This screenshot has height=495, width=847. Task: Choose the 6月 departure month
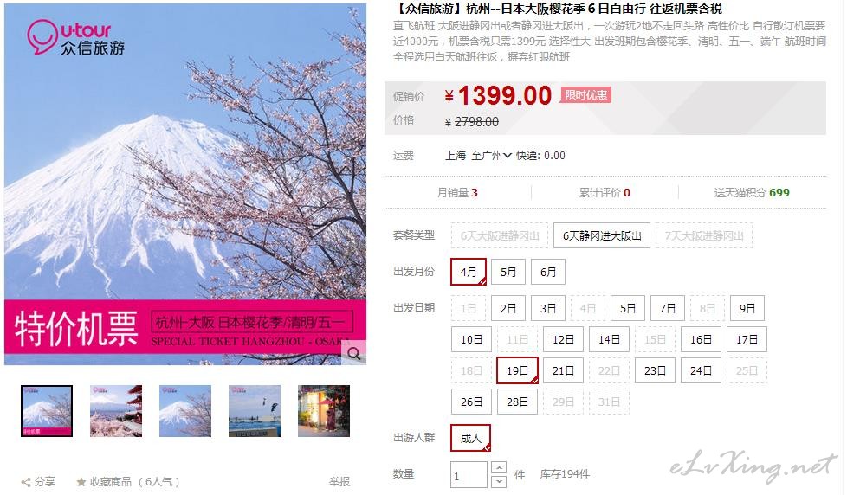pos(548,272)
